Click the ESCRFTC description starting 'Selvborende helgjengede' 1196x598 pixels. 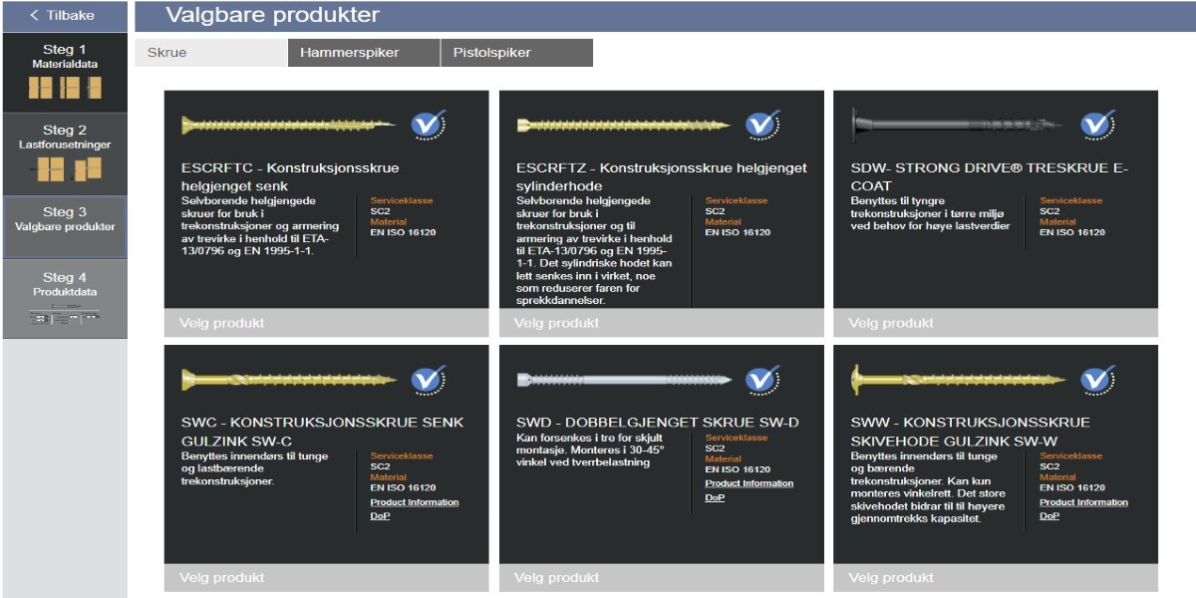pos(262,224)
